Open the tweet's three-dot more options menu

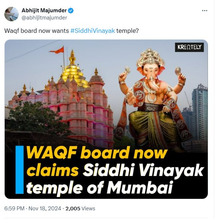click(205, 10)
